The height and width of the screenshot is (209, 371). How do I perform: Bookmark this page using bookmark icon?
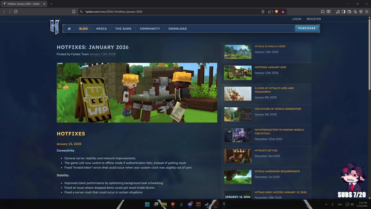[74, 12]
